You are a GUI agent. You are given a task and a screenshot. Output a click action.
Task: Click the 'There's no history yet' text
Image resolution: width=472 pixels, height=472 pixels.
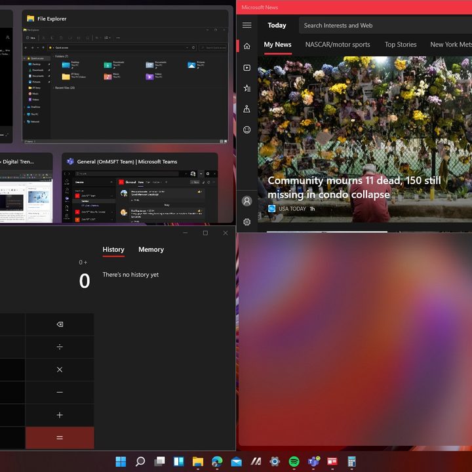(x=130, y=275)
